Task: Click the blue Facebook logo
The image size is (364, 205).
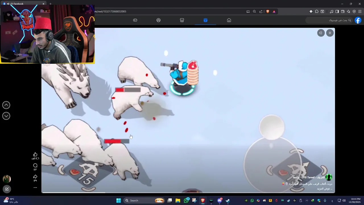Action: tap(358, 20)
